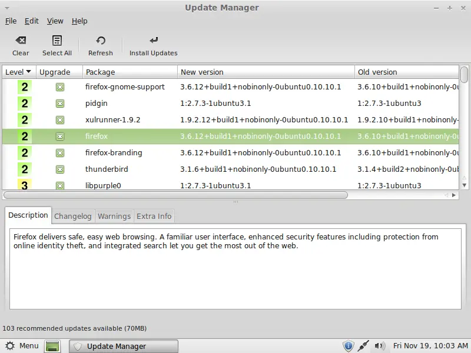Click level 2 badge for firefox-gnome-support
Image resolution: width=471 pixels, height=353 pixels.
25,87
